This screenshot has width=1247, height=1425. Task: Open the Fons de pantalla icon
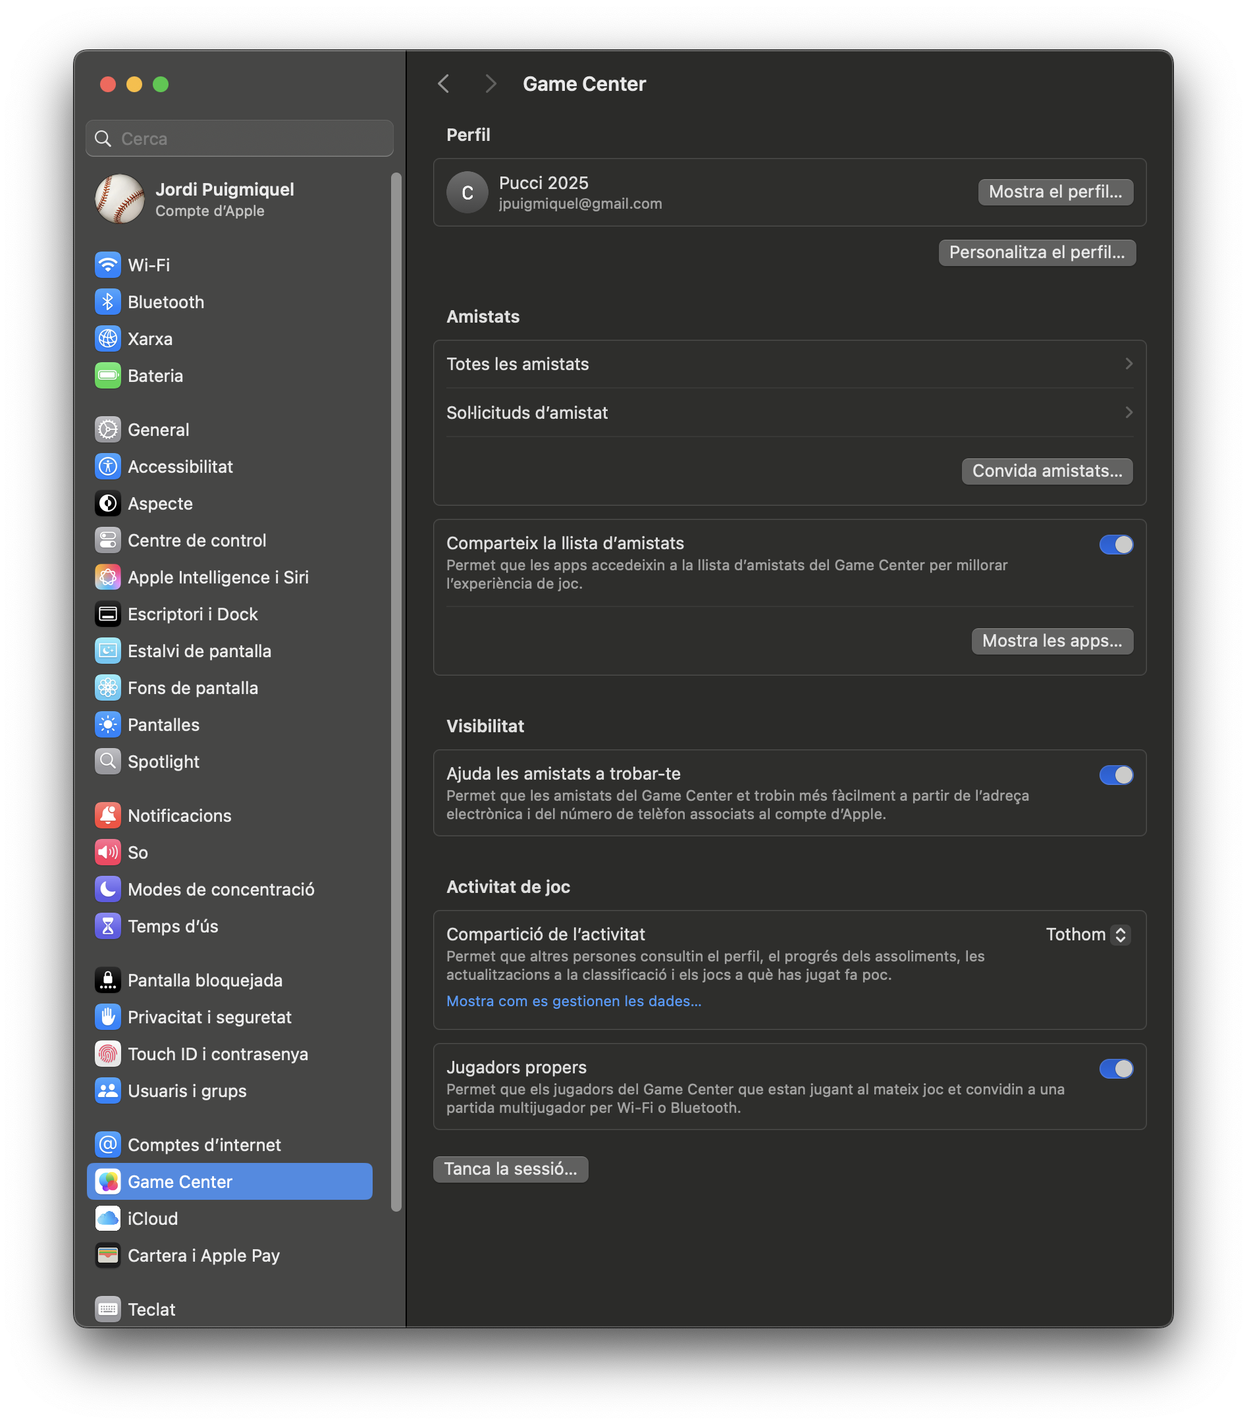(108, 688)
